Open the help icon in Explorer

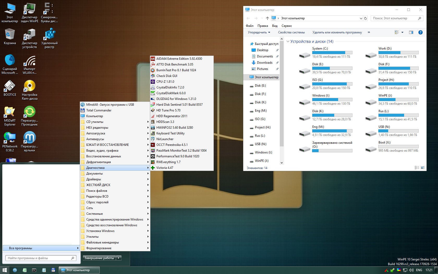pos(420,32)
